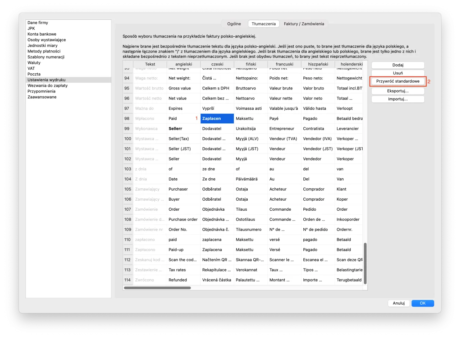Click the hiszpański column header
Viewport: 460px width, 338px height.
click(318, 64)
